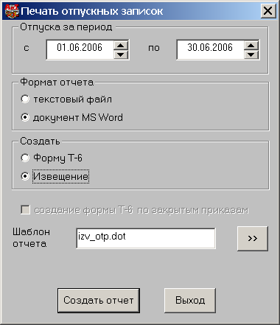Click the izv_otp.dot template field
Image resolution: width=280 pixels, height=325 pixels.
(x=146, y=238)
